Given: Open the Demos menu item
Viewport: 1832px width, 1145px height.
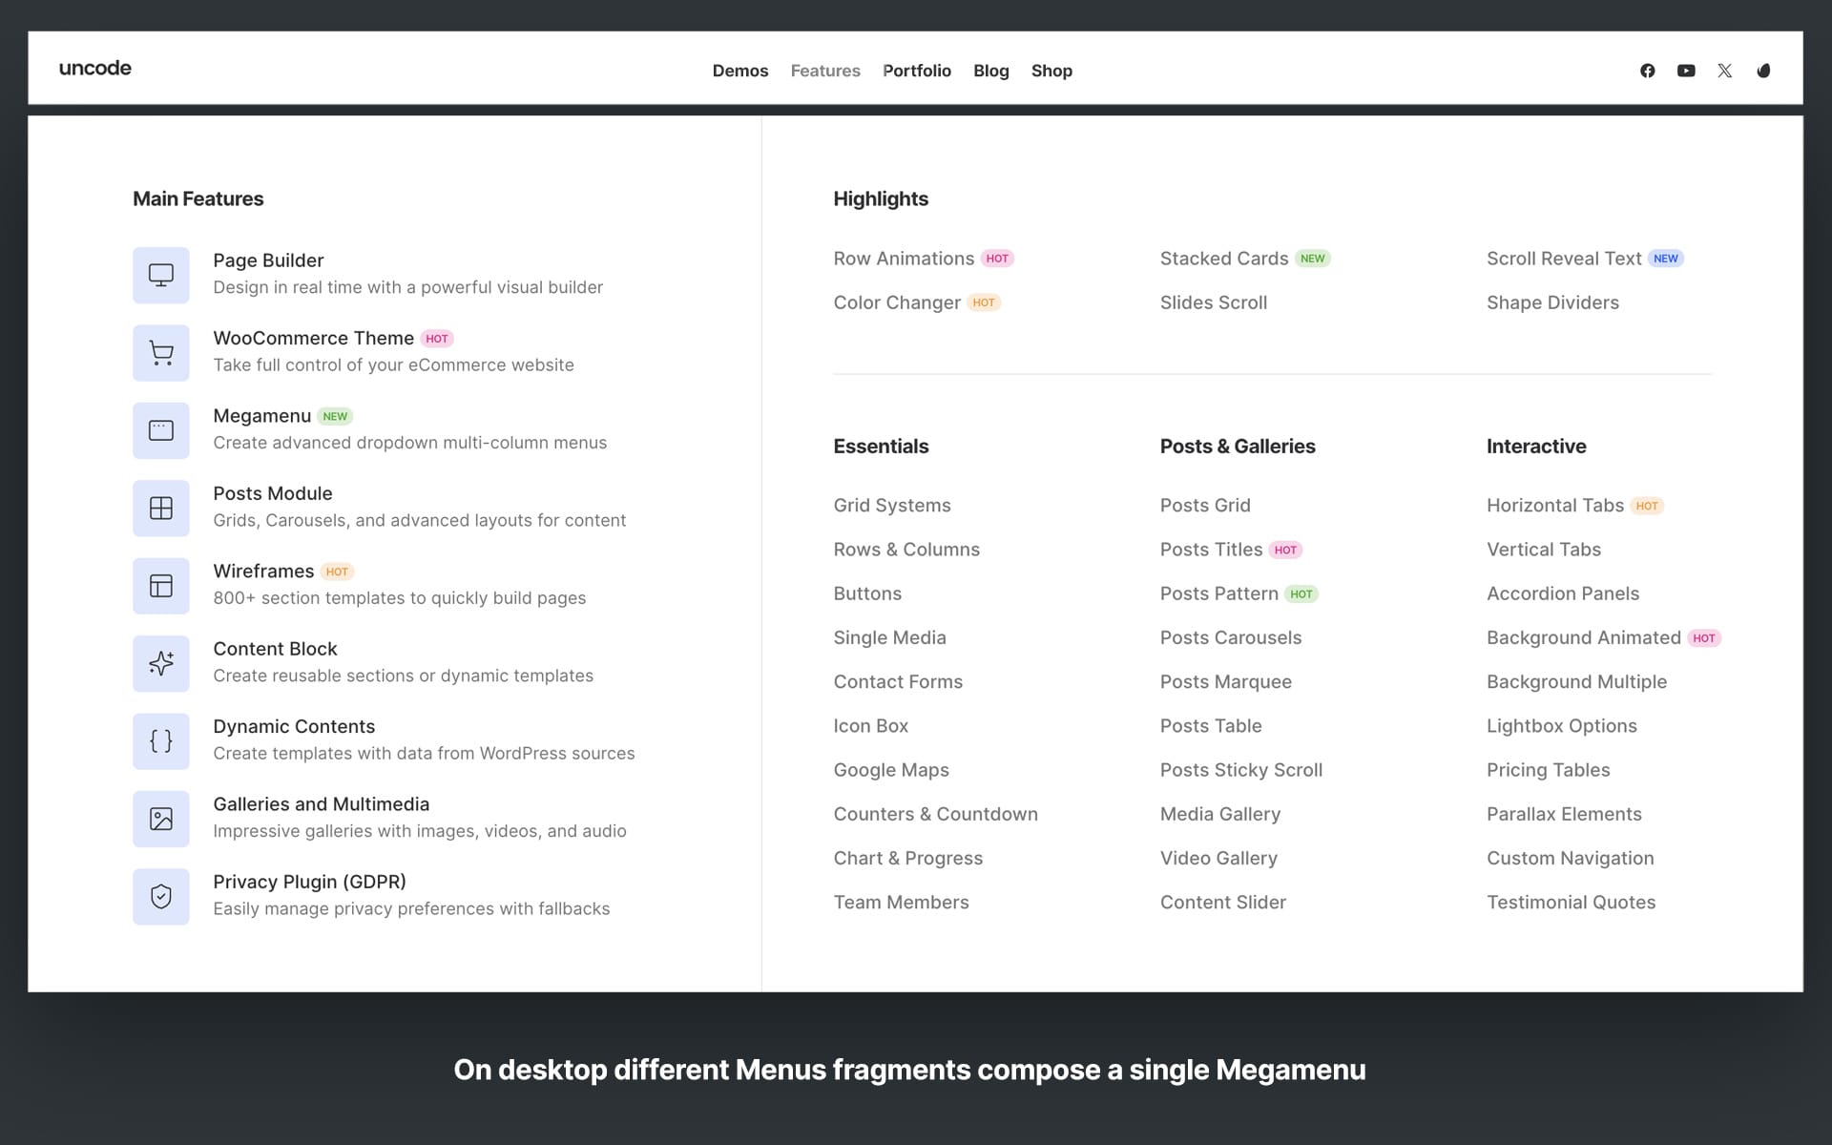Looking at the screenshot, I should coord(739,71).
